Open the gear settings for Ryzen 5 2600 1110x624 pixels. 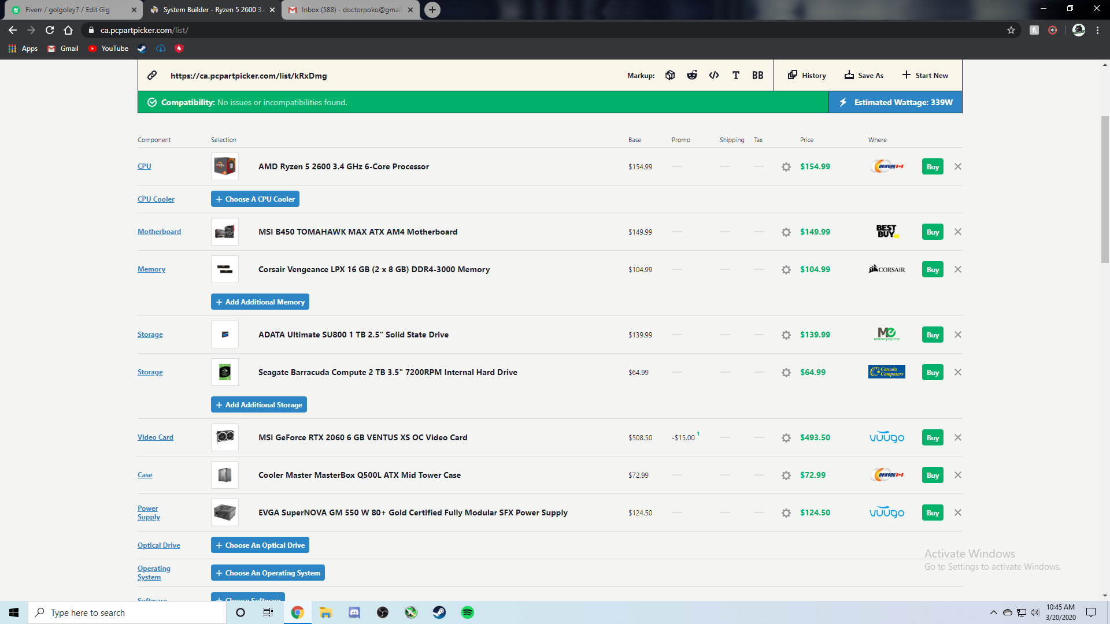(x=786, y=167)
